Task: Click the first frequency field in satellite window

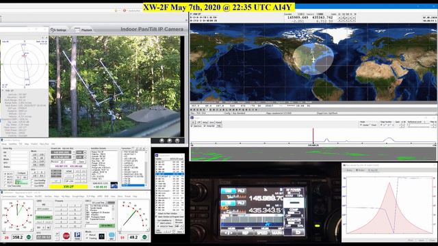Action: [61, 152]
